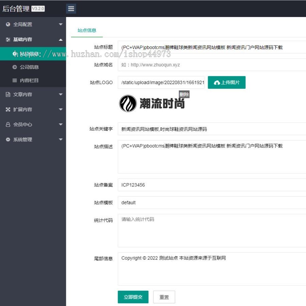Focus the 站点模板 default field
This screenshot has width=306, height=306.
point(212,203)
